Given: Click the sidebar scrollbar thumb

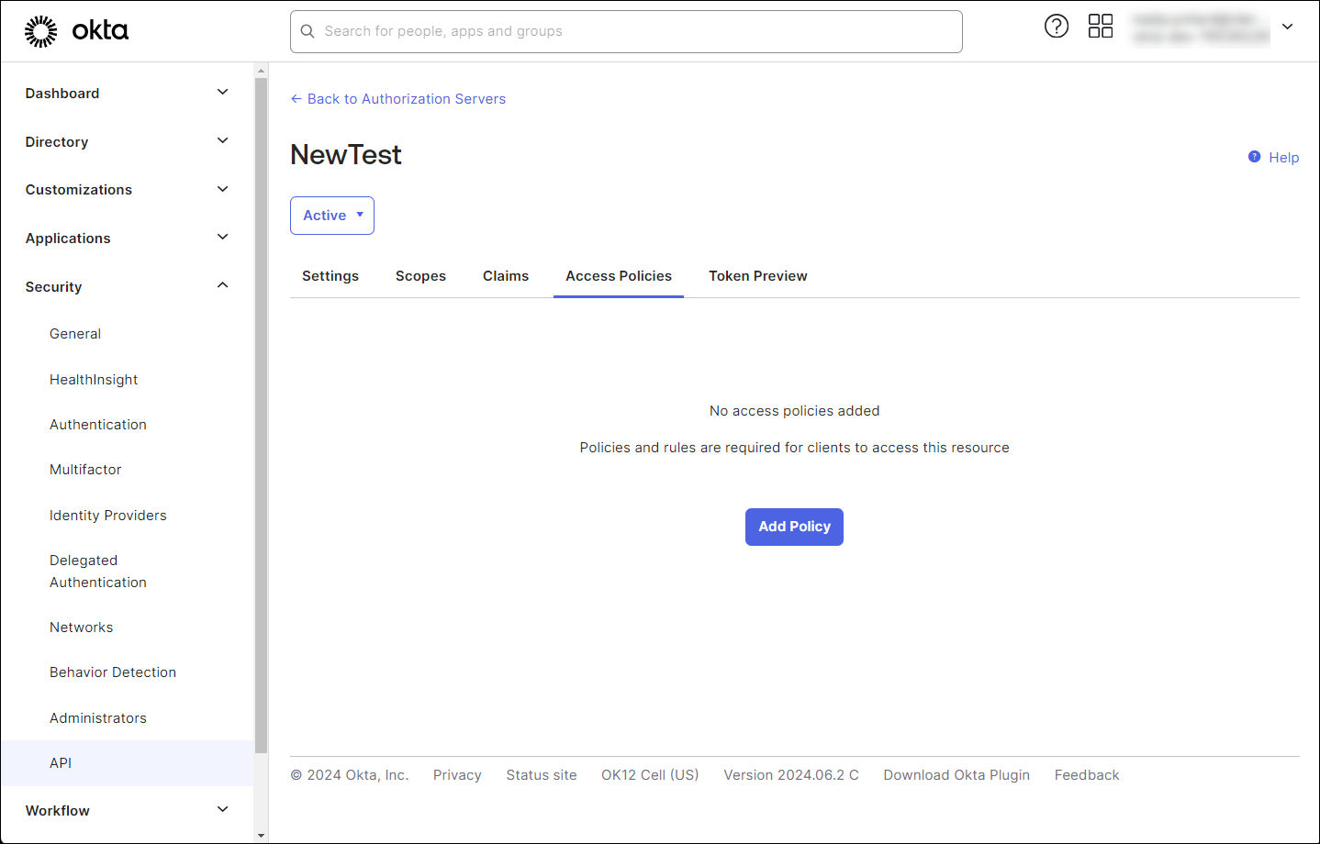Looking at the screenshot, I should click(261, 416).
